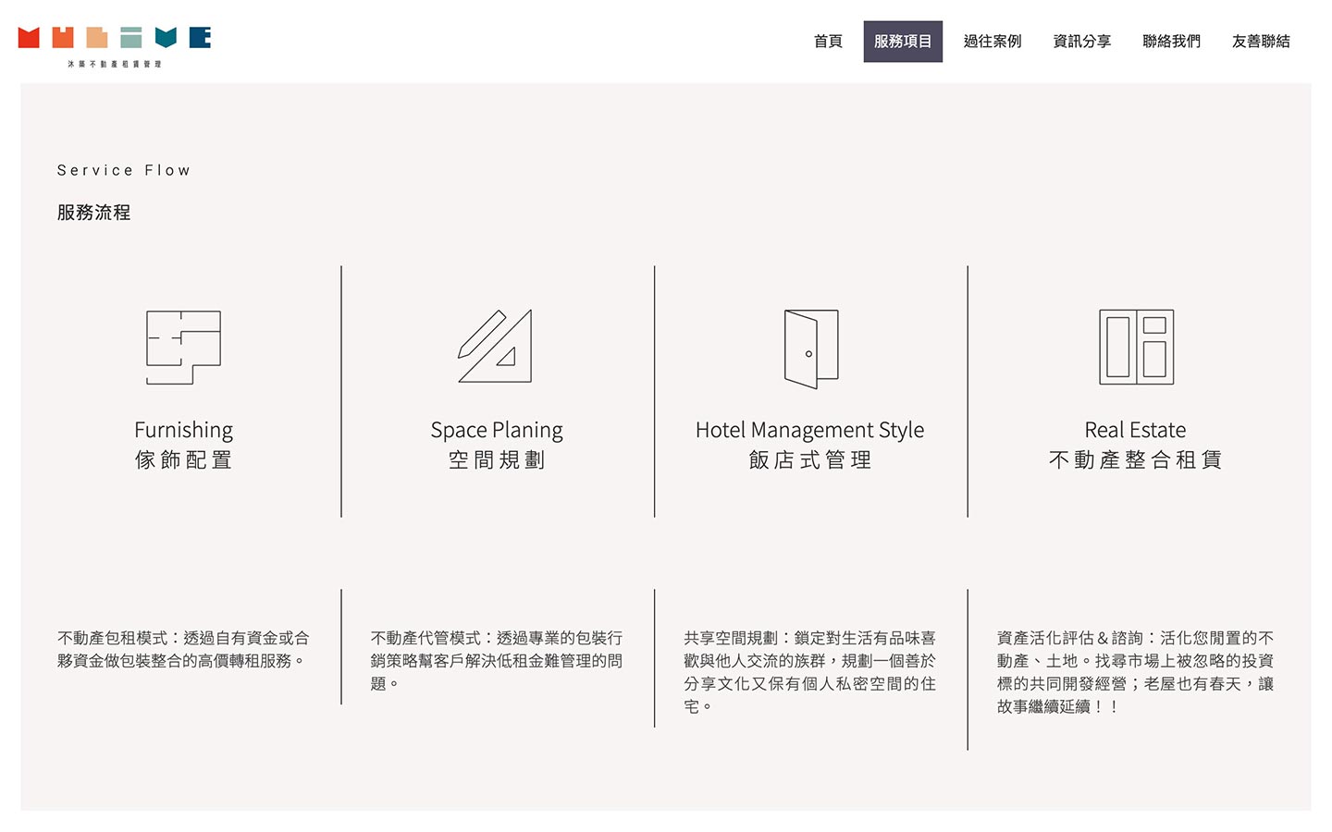Open the 友善聯結 links page

tap(1261, 42)
